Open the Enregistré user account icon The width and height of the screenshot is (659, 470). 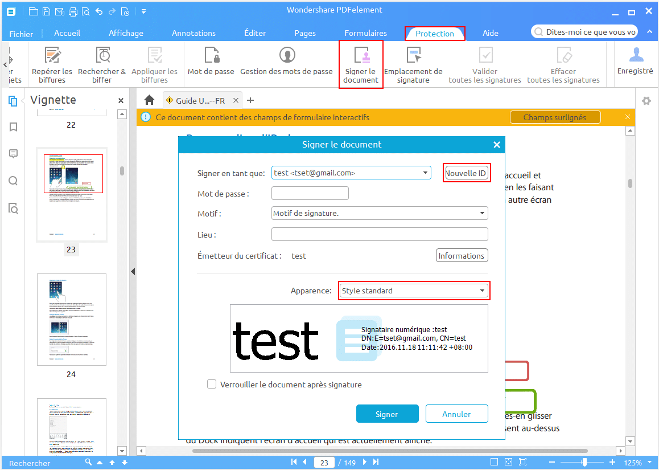click(635, 60)
